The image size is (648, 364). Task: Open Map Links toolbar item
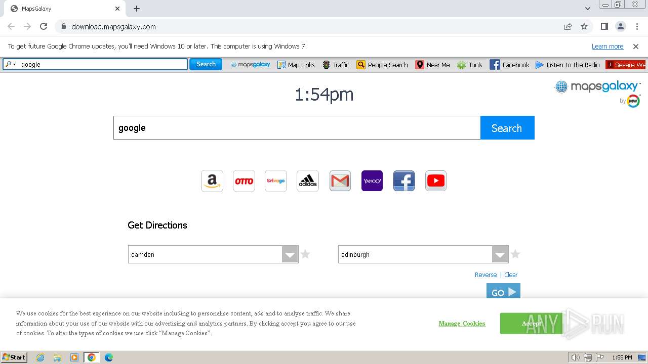point(296,65)
